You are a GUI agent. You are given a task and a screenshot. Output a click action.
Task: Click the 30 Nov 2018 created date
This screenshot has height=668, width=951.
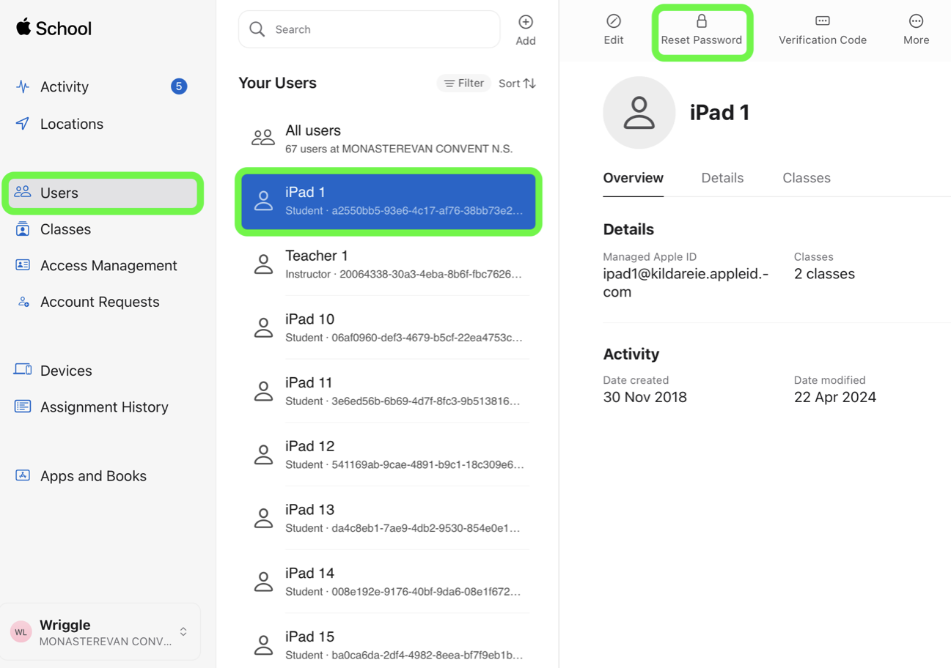645,397
